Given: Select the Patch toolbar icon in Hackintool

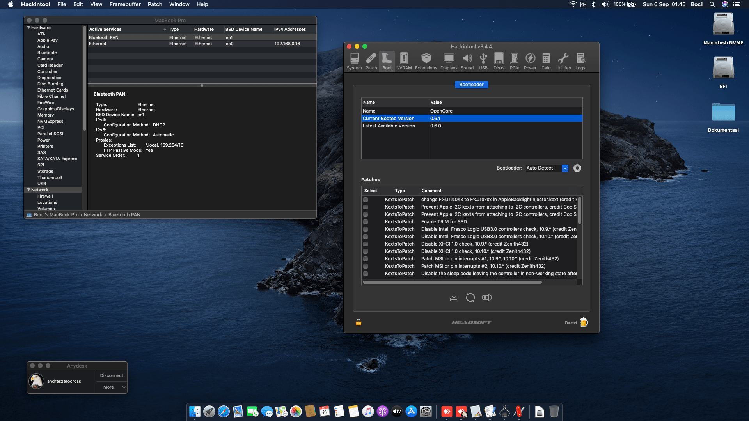Looking at the screenshot, I should point(371,61).
